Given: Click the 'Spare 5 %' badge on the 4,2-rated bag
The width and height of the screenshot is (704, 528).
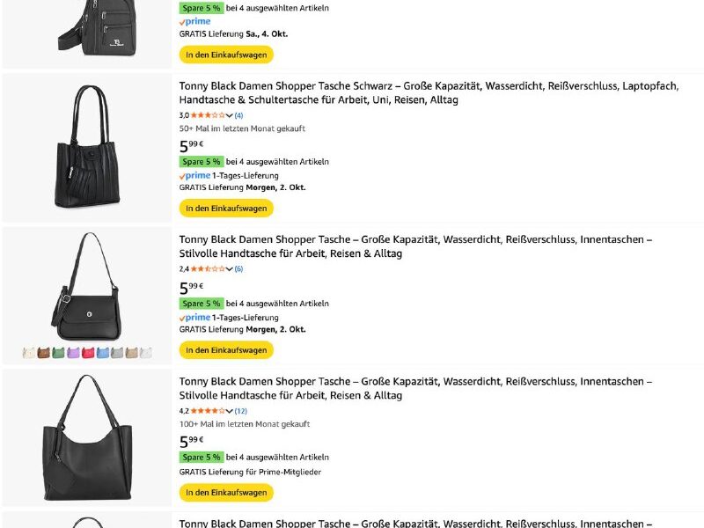Looking at the screenshot, I should point(202,458).
